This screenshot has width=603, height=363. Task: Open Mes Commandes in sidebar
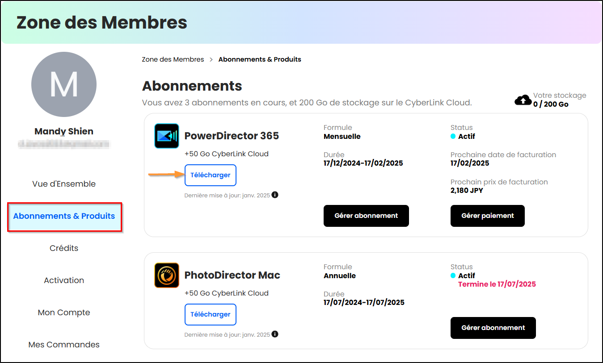(64, 345)
